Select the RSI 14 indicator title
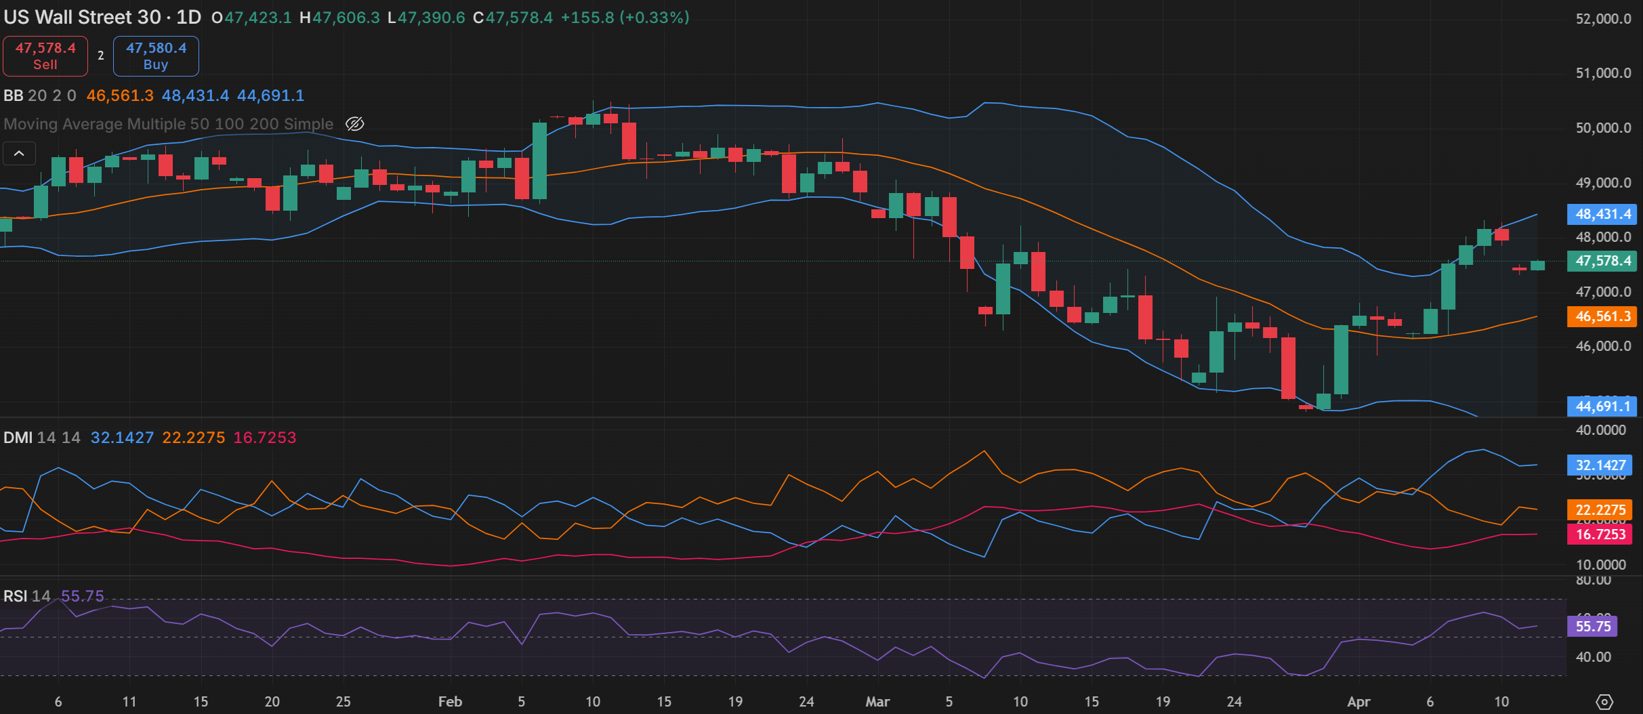The height and width of the screenshot is (714, 1643). pyautogui.click(x=26, y=596)
